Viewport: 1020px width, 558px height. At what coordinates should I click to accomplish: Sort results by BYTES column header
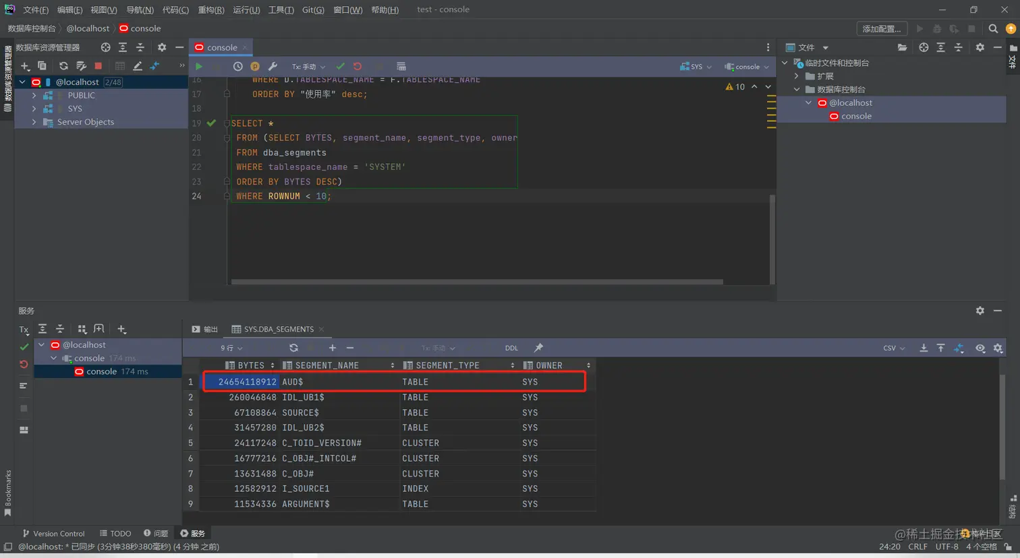pos(250,365)
